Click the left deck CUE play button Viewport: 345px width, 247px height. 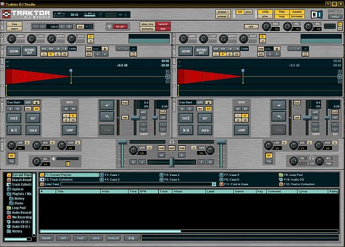pyautogui.click(x=33, y=130)
